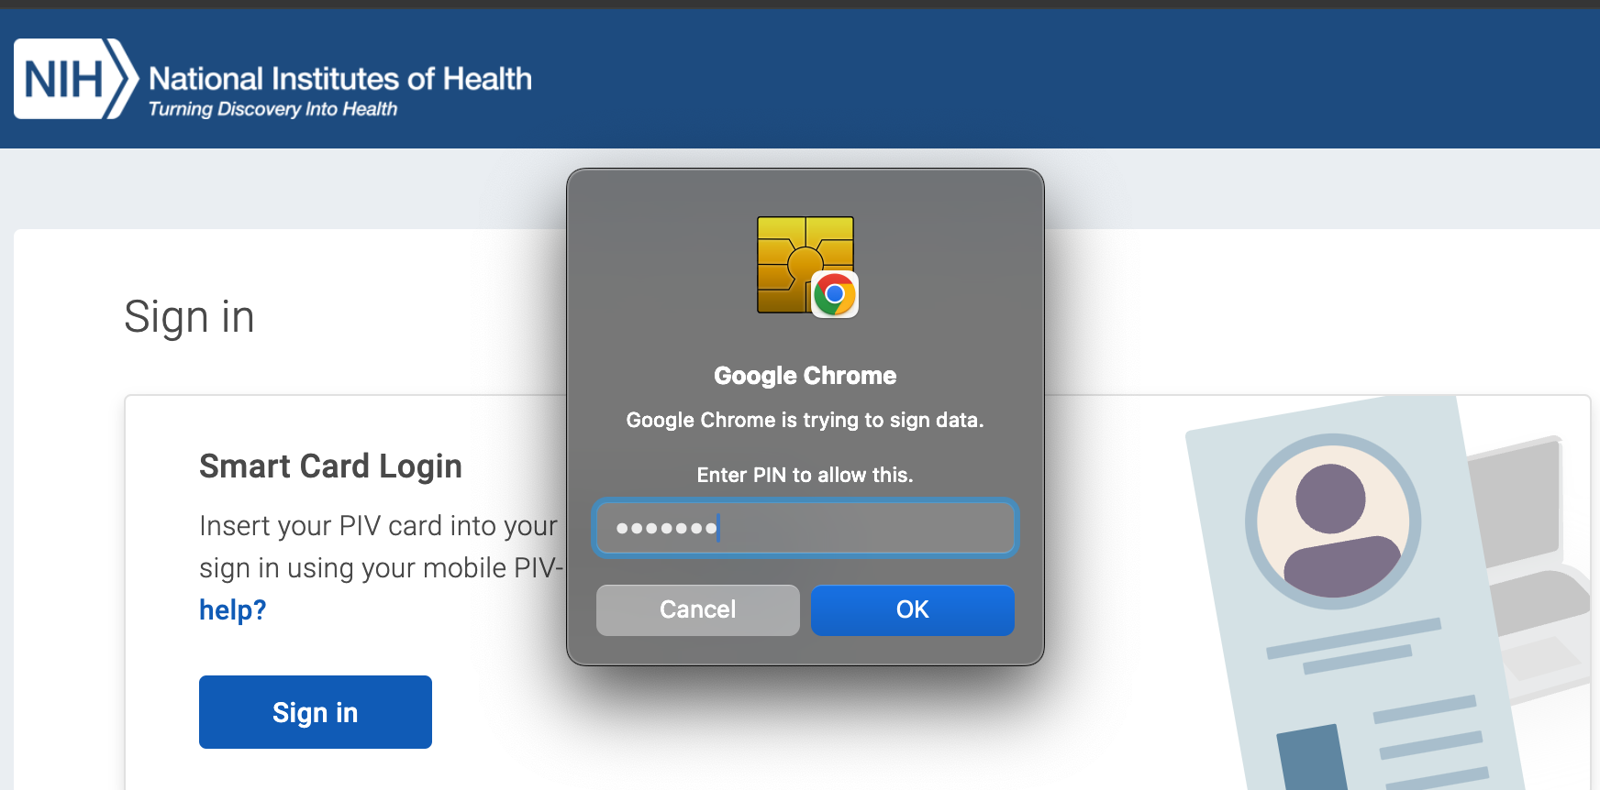This screenshot has height=790, width=1600.
Task: Click the NIH logo badge
Action: point(75,79)
